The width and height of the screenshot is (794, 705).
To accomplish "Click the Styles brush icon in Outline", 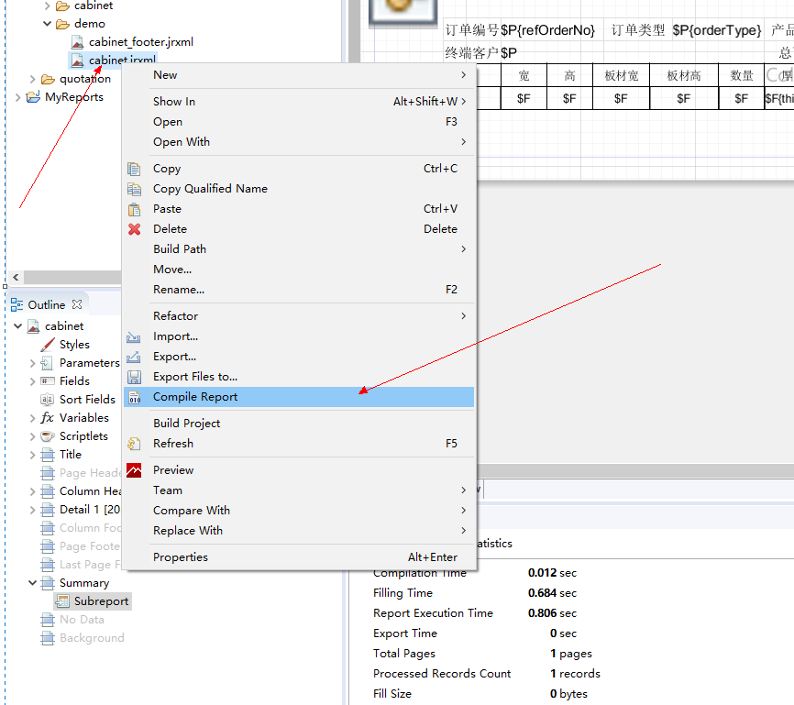I will [x=48, y=345].
